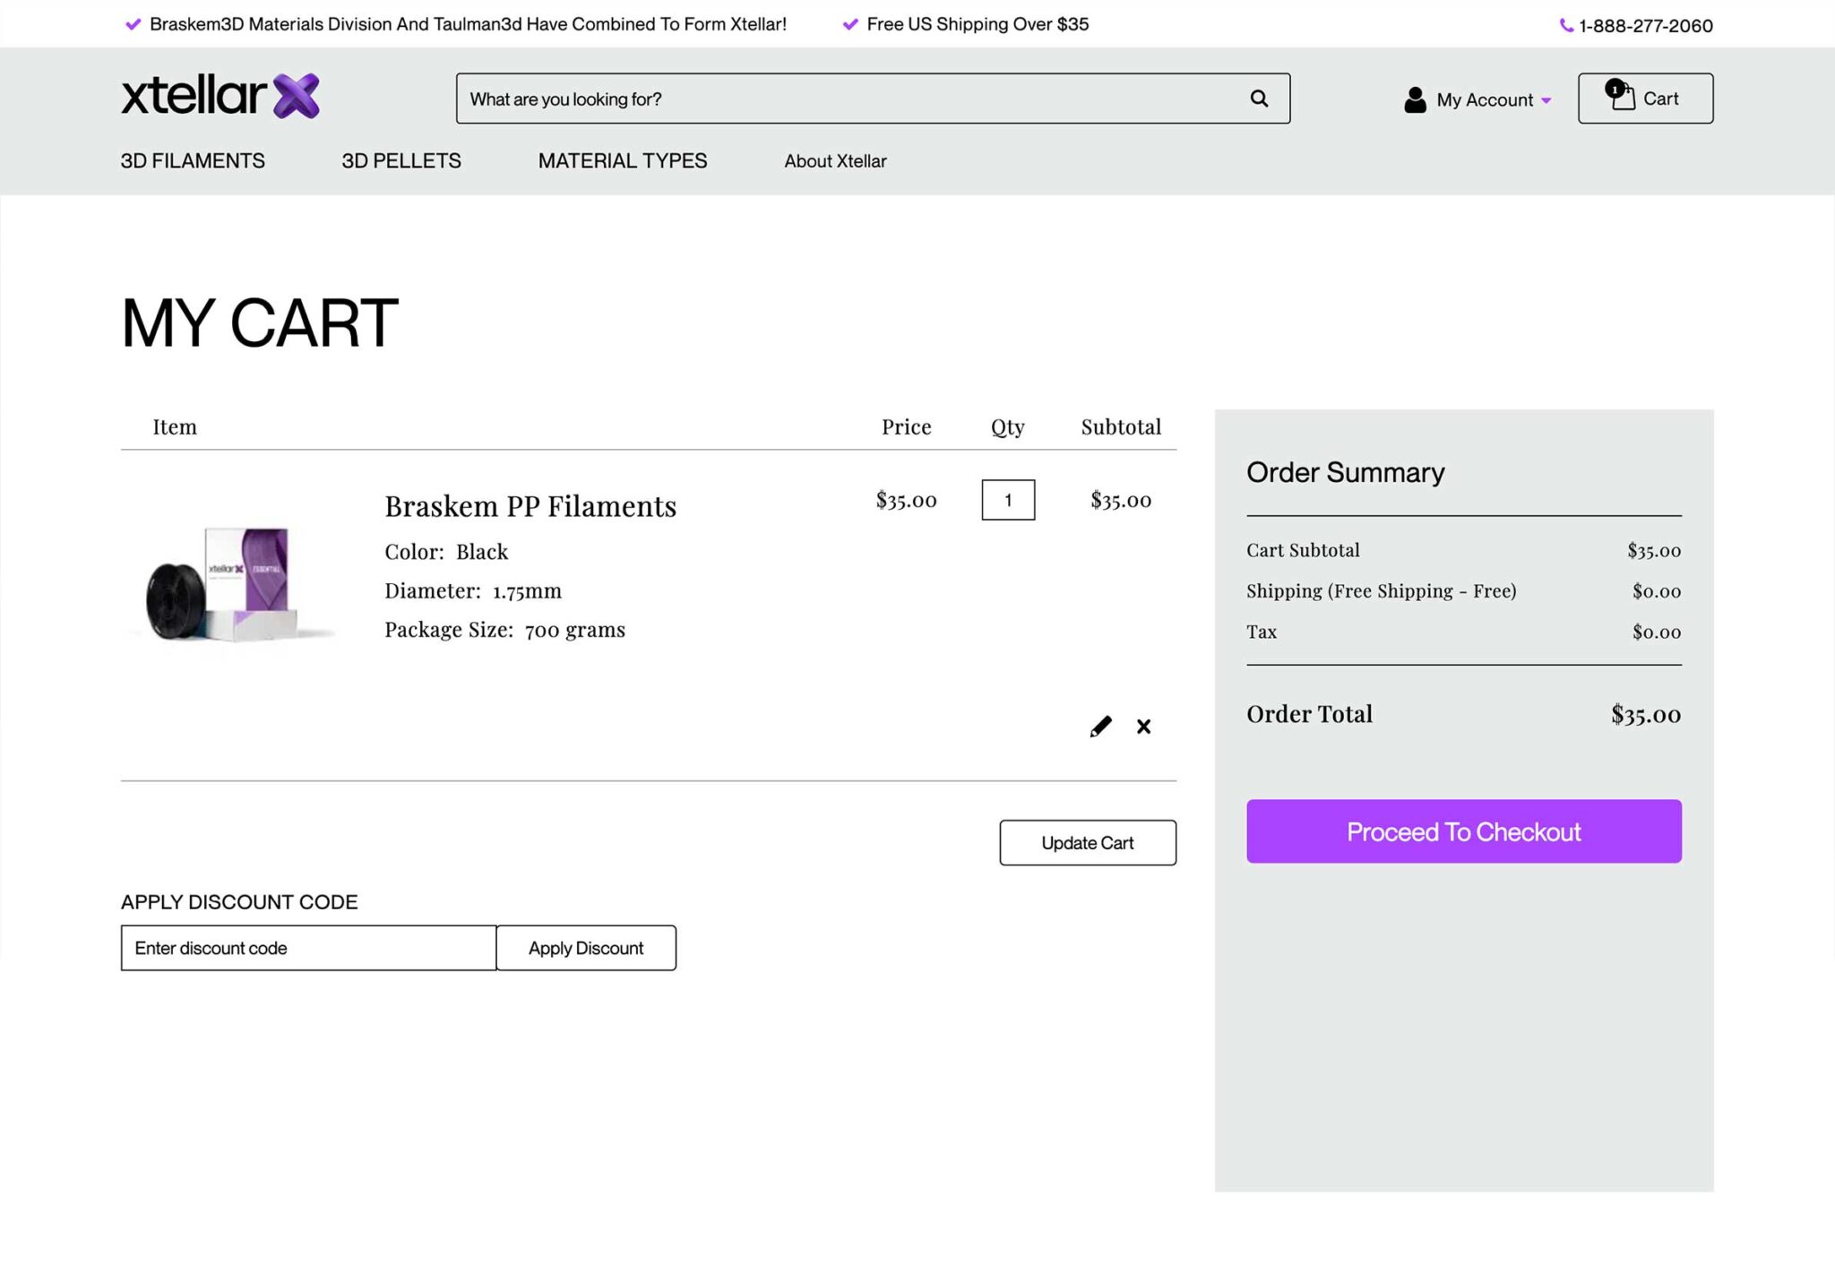Open the 3D PELLETS menu
The image size is (1835, 1282).
pyautogui.click(x=401, y=160)
